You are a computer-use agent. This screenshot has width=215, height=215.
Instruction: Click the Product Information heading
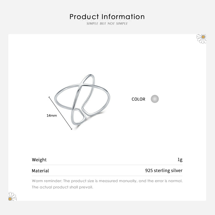tap(107, 17)
